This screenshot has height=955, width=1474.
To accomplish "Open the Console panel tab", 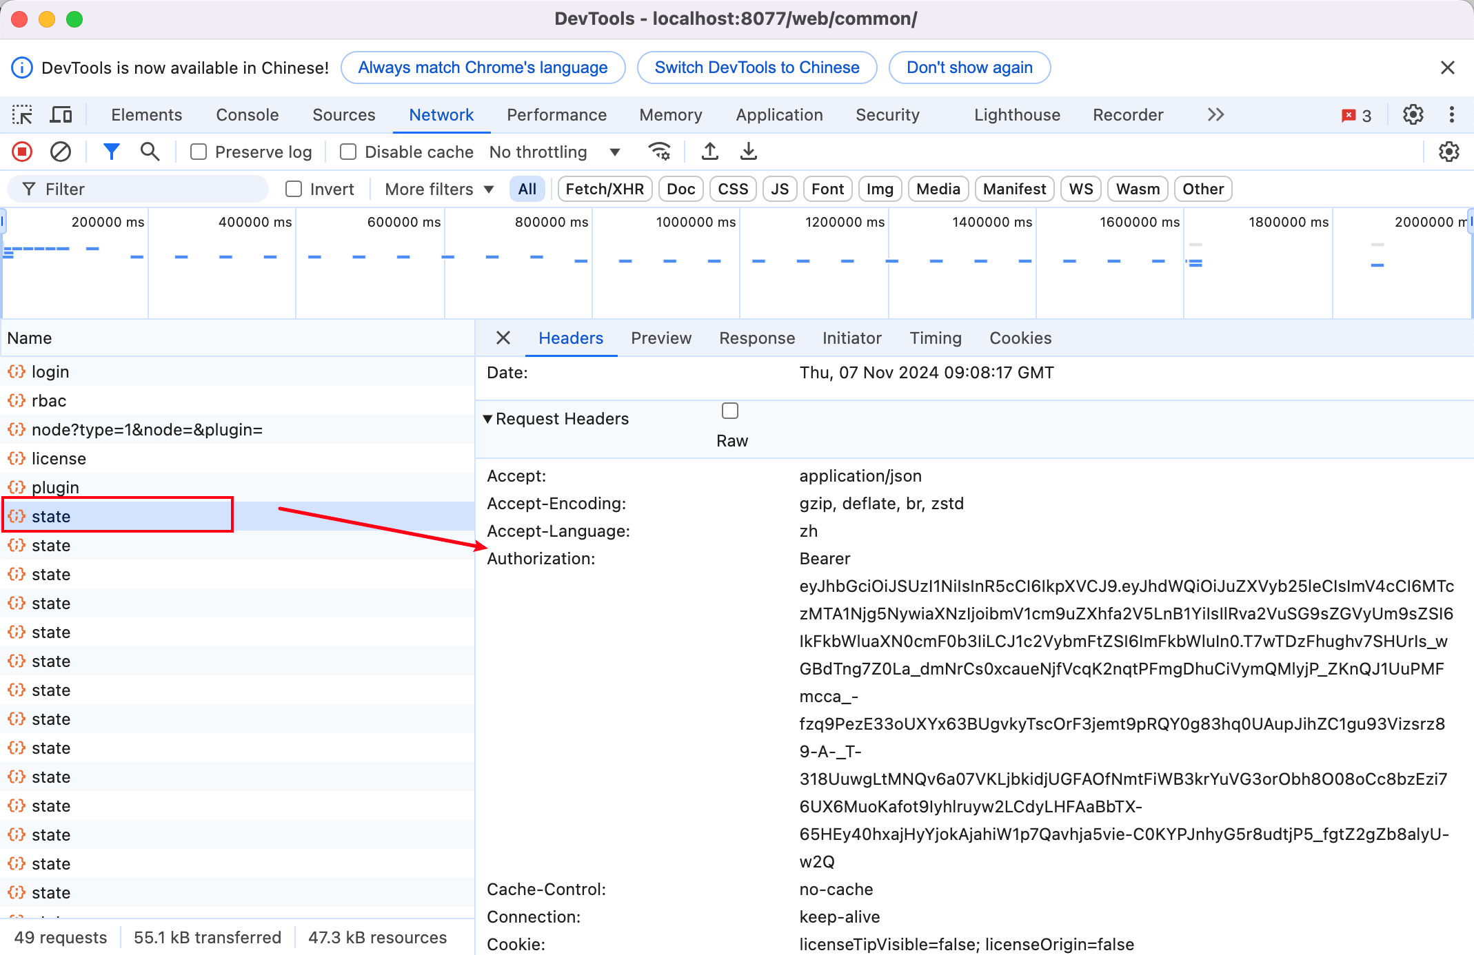I will pyautogui.click(x=247, y=114).
